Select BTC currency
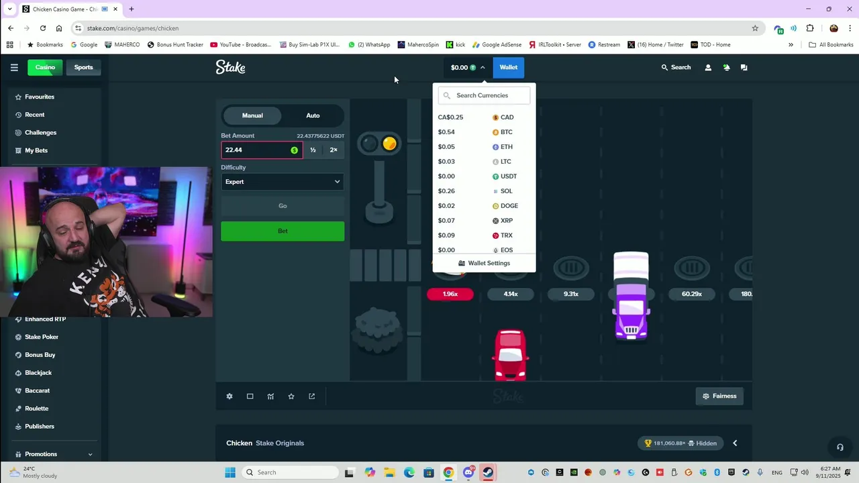The height and width of the screenshot is (483, 859). tap(484, 132)
